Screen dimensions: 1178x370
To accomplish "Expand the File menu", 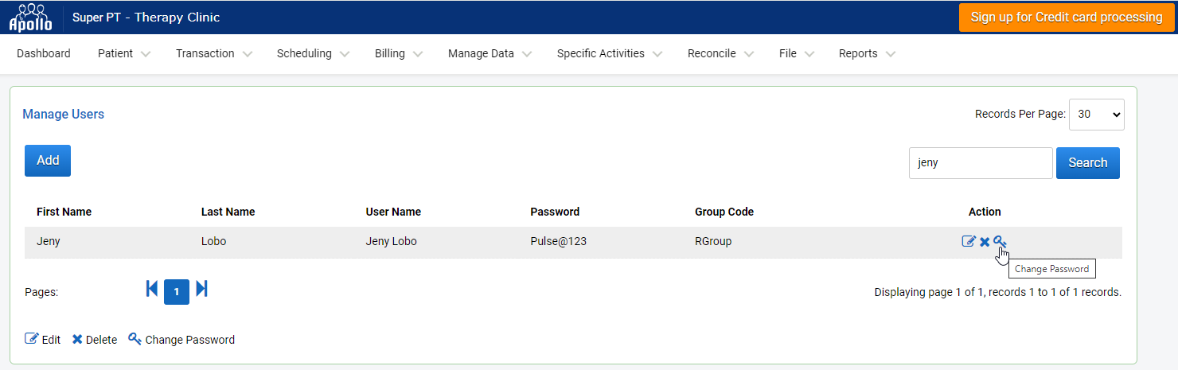I will click(x=796, y=53).
